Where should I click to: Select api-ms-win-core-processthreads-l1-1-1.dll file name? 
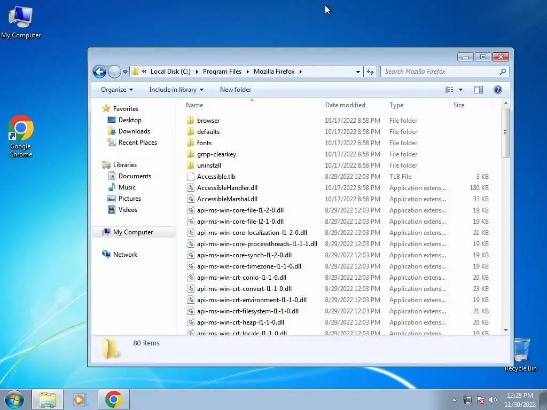257,243
